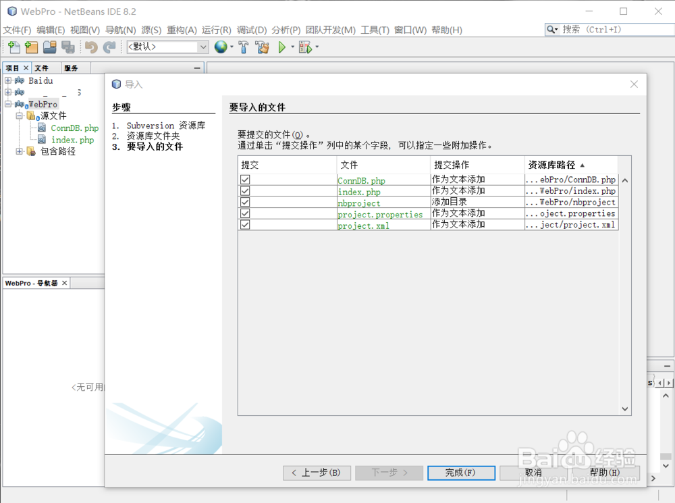
Task: Expand the include path node
Action: pyautogui.click(x=20, y=151)
